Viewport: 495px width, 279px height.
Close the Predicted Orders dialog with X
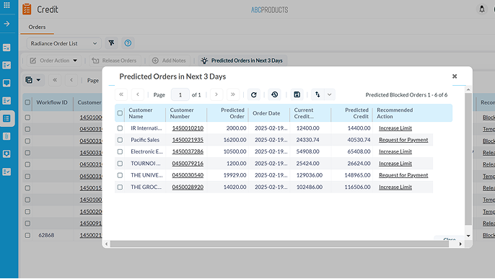(x=455, y=76)
